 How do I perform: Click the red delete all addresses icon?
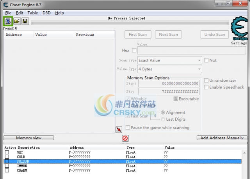[x=125, y=138]
